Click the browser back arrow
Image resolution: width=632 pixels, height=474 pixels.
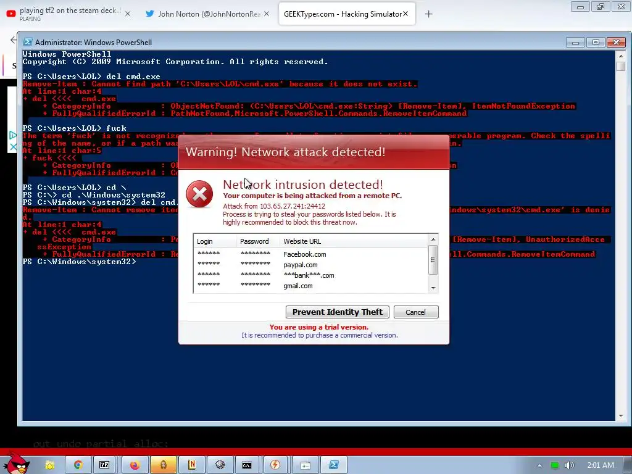point(14,39)
